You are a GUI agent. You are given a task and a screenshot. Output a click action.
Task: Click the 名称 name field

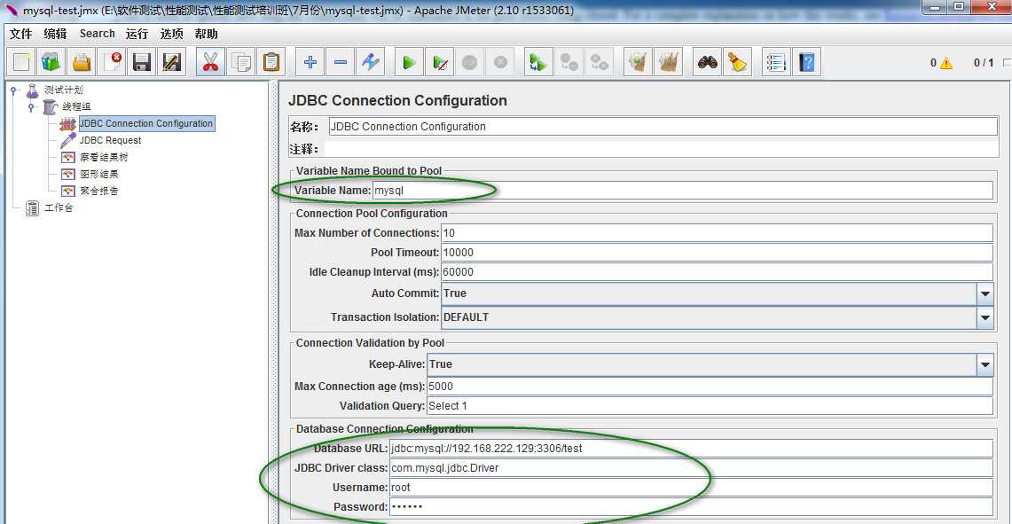663,127
